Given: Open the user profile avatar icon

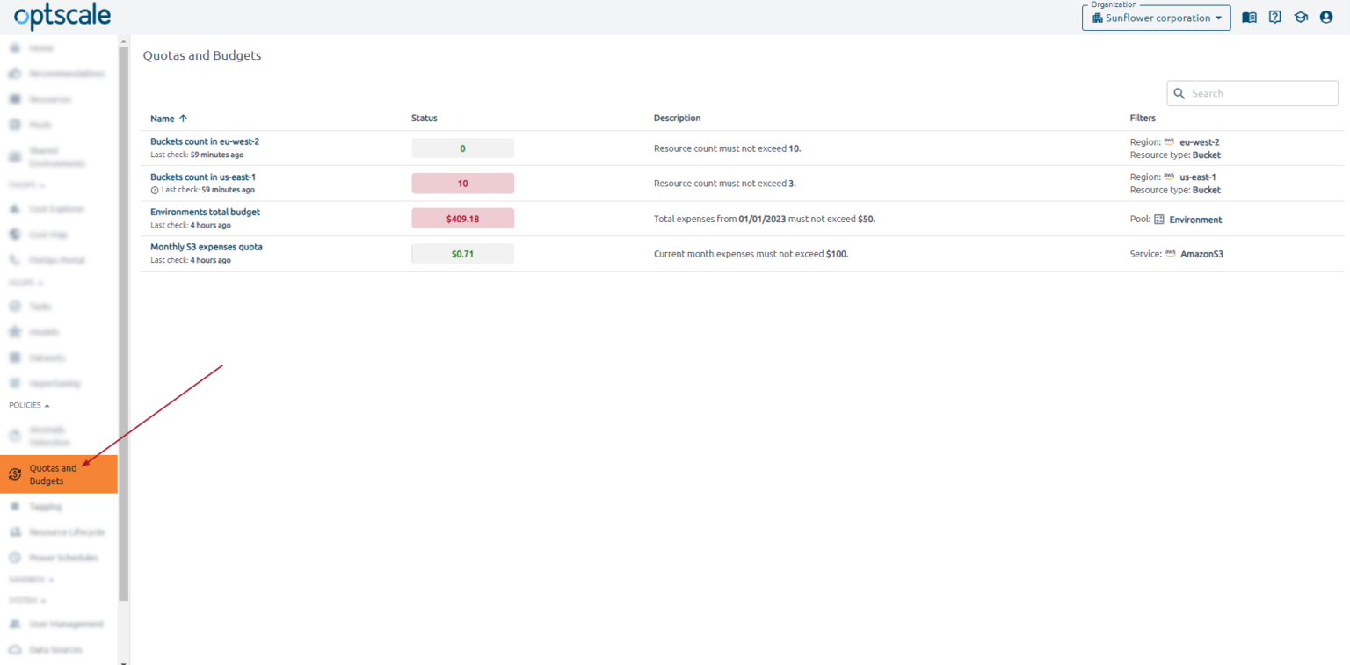Looking at the screenshot, I should pyautogui.click(x=1326, y=17).
